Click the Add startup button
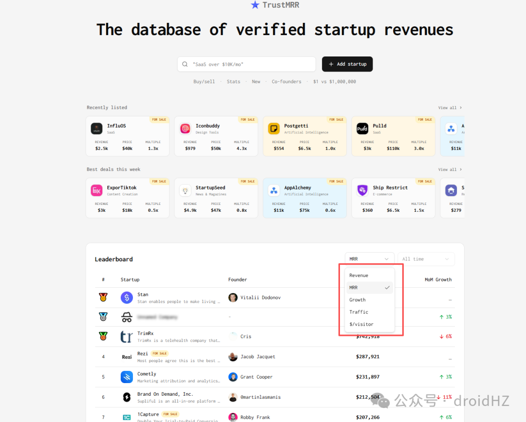Screen dimensions: 526x422 point(347,64)
